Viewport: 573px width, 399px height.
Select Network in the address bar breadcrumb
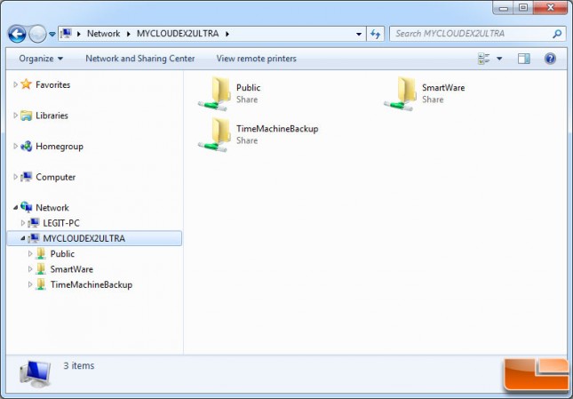pyautogui.click(x=103, y=34)
